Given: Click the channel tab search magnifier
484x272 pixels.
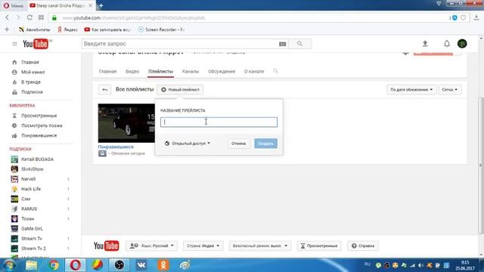Looking at the screenshot, I should tap(275, 71).
